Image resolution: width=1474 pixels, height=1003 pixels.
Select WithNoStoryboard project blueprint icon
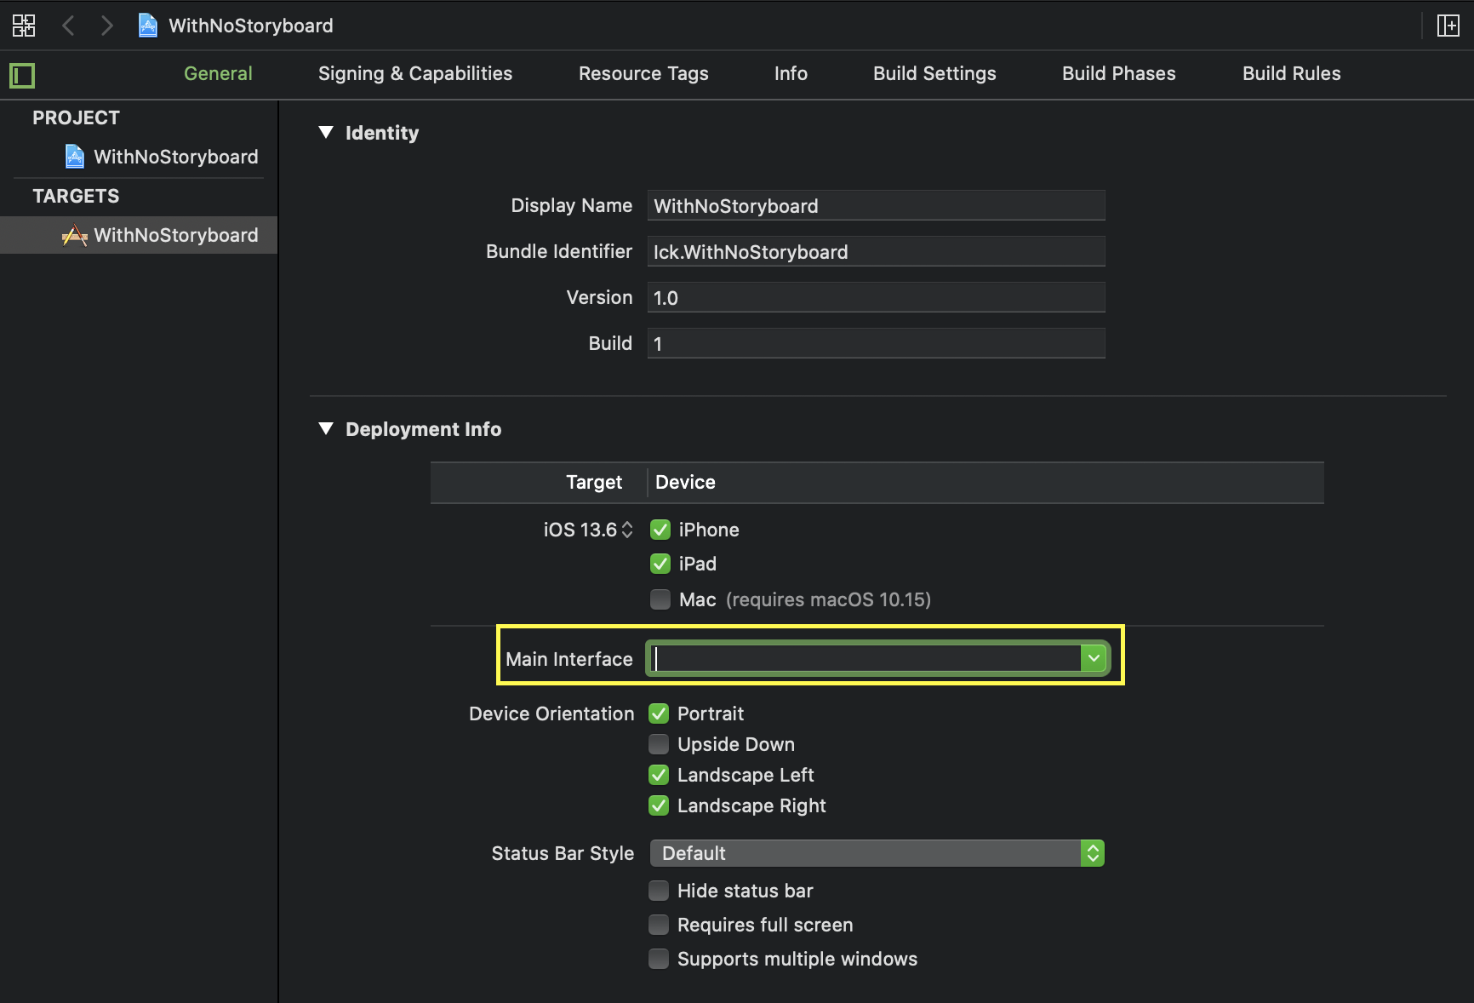(x=75, y=157)
